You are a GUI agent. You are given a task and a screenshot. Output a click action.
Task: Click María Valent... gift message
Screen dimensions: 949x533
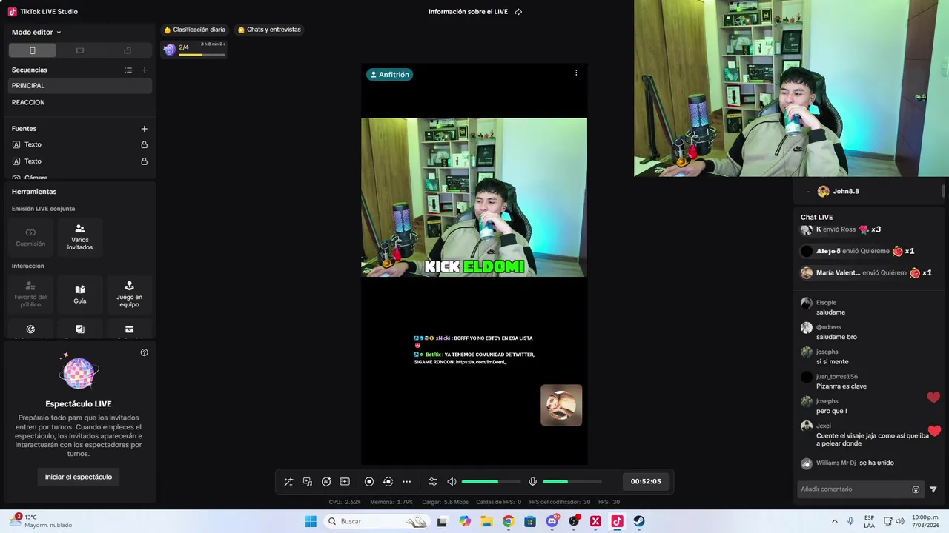click(x=867, y=273)
